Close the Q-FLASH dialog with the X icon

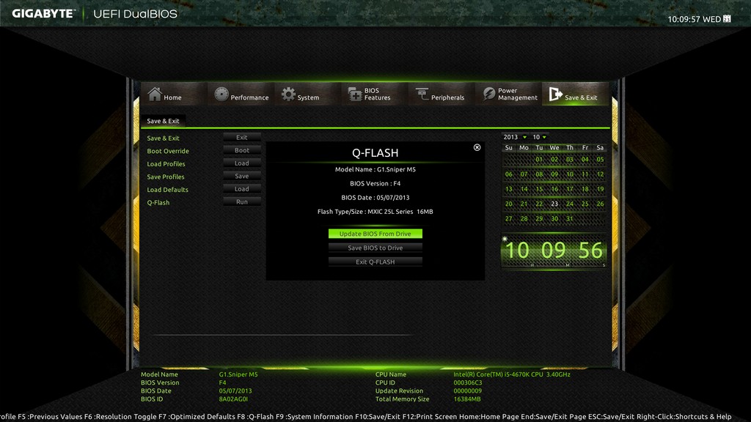[x=477, y=147]
